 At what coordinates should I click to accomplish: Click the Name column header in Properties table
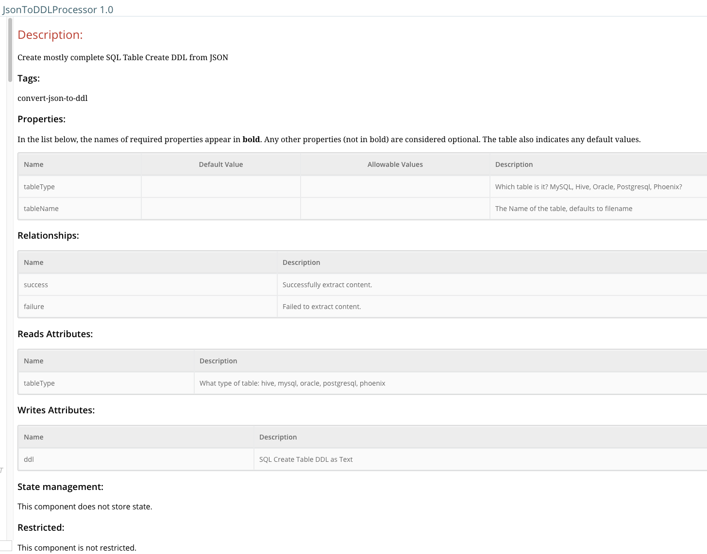tap(33, 164)
